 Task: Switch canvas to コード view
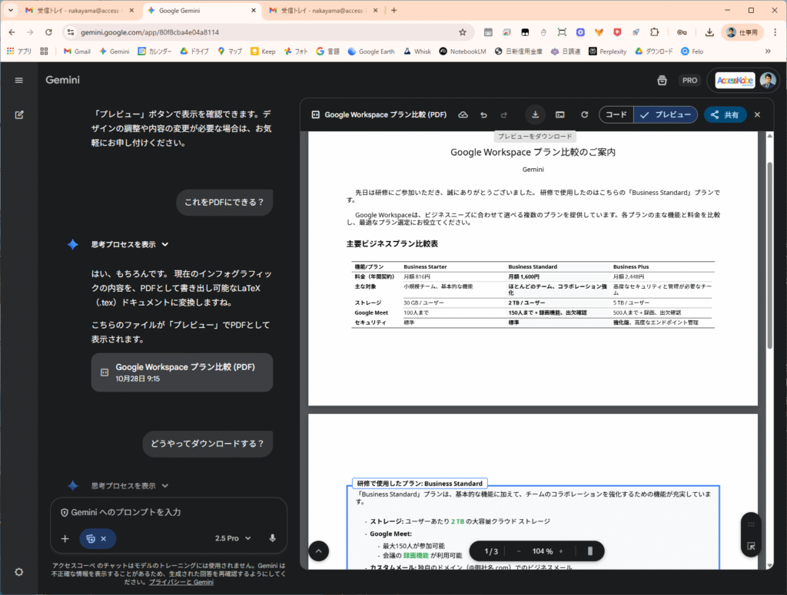coord(616,114)
